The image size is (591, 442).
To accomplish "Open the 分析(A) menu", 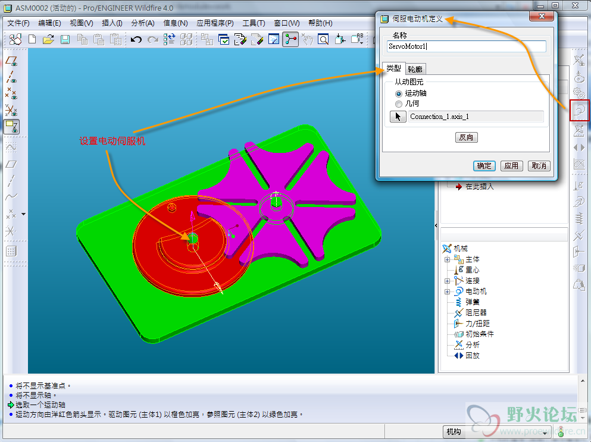I will (x=142, y=23).
